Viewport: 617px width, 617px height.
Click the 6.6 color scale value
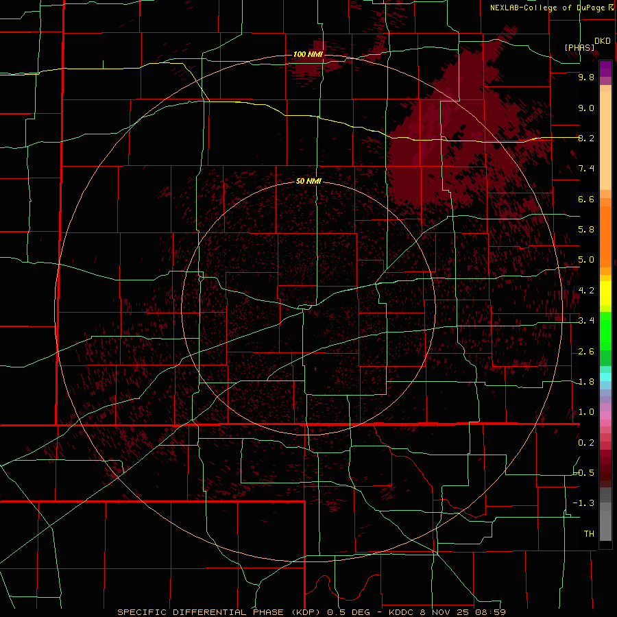[x=586, y=199]
